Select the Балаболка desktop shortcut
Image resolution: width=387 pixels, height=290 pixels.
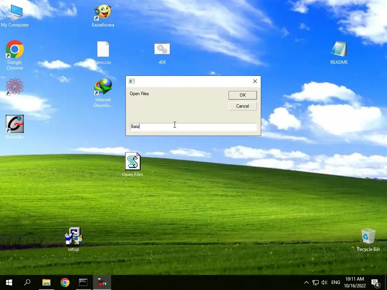point(103,16)
